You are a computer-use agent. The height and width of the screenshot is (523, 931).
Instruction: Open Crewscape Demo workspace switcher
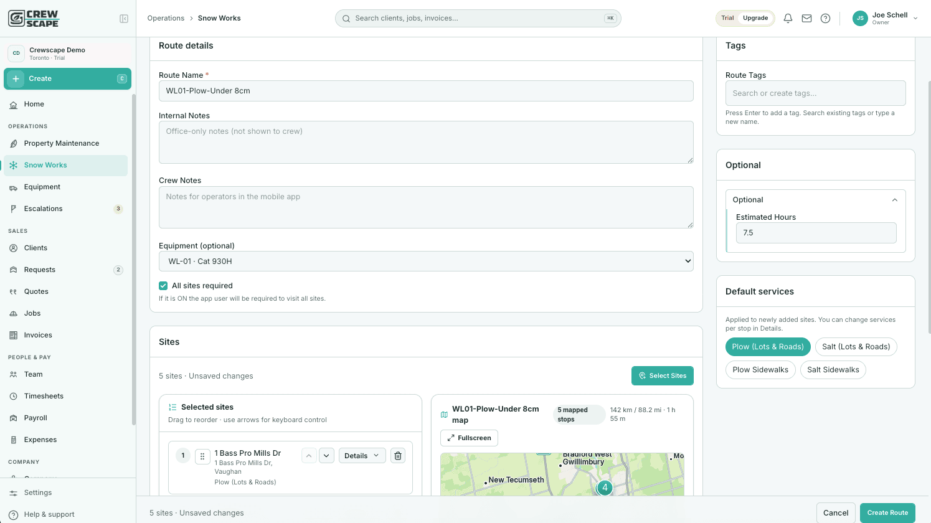[x=67, y=54]
